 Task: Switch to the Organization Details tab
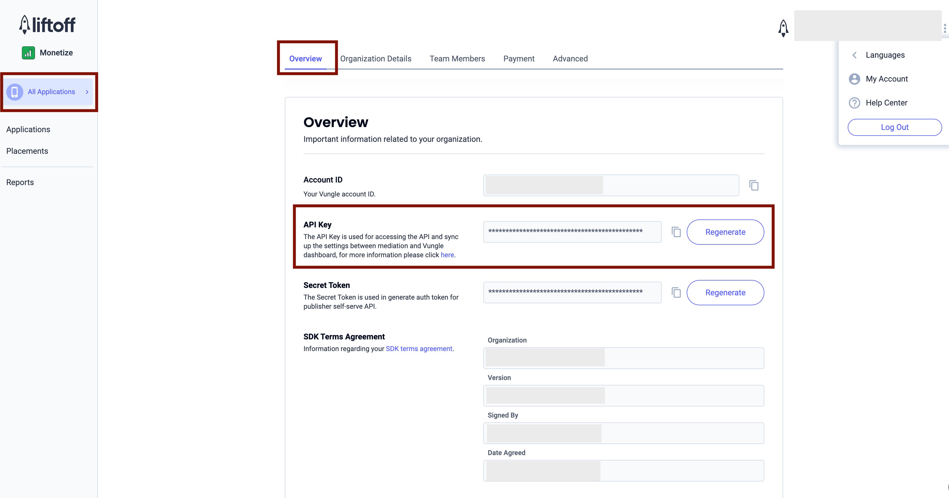(376, 59)
